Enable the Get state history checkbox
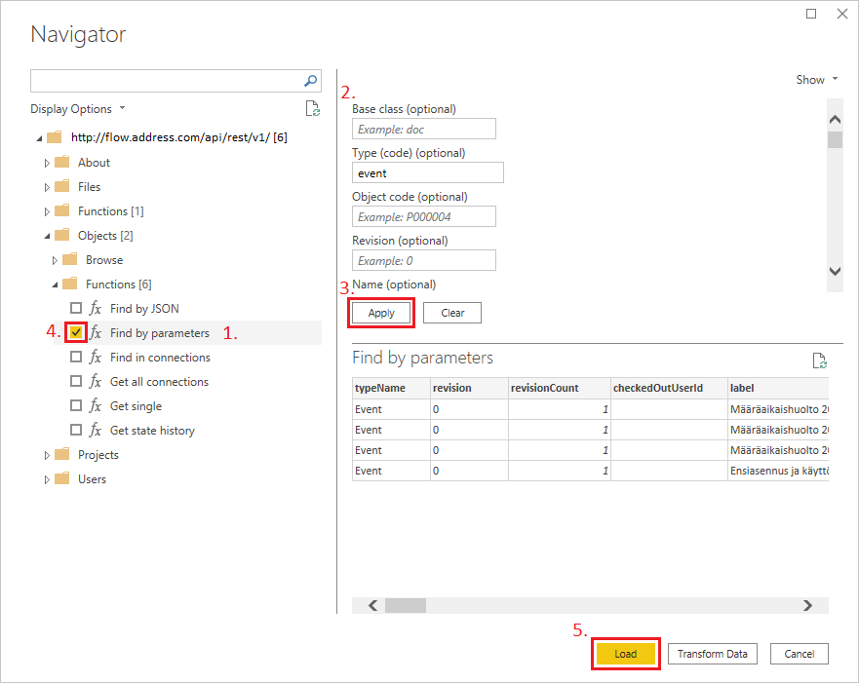The image size is (859, 683). pyautogui.click(x=76, y=431)
